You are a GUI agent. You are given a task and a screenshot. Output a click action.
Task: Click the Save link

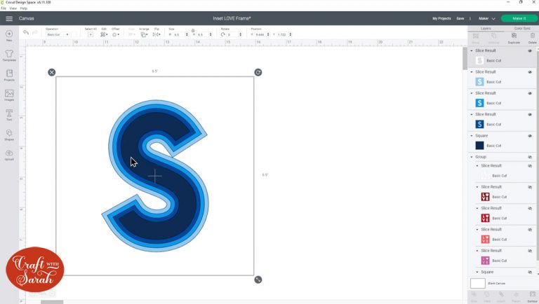click(x=460, y=18)
